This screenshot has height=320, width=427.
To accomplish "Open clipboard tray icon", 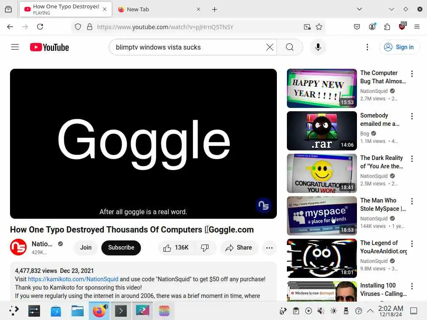I will (x=296, y=310).
